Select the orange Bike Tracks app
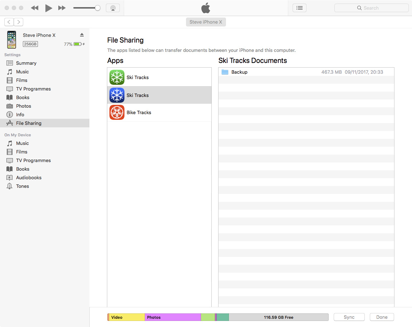 tap(139, 112)
